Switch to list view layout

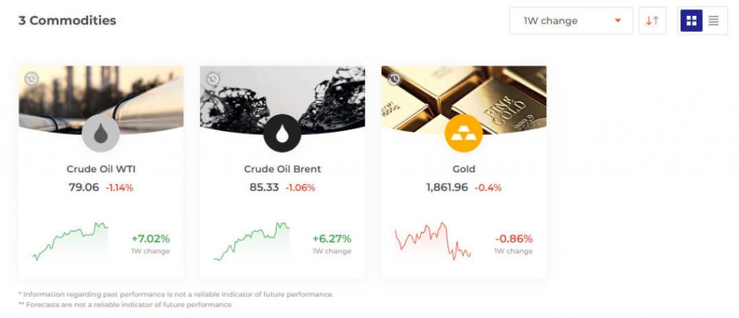coord(714,21)
